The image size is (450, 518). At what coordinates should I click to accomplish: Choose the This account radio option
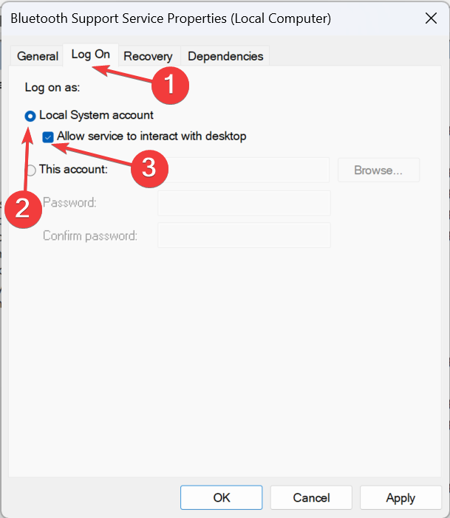pyautogui.click(x=30, y=170)
